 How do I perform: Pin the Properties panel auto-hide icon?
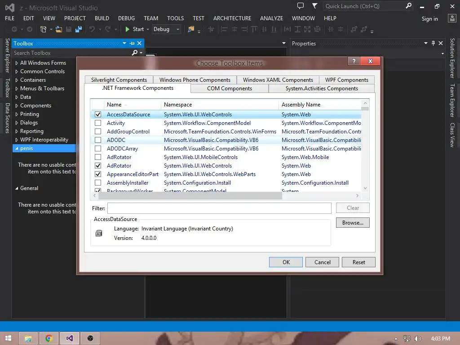433,43
